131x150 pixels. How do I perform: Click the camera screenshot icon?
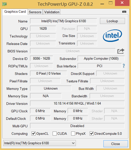pos(124,12)
